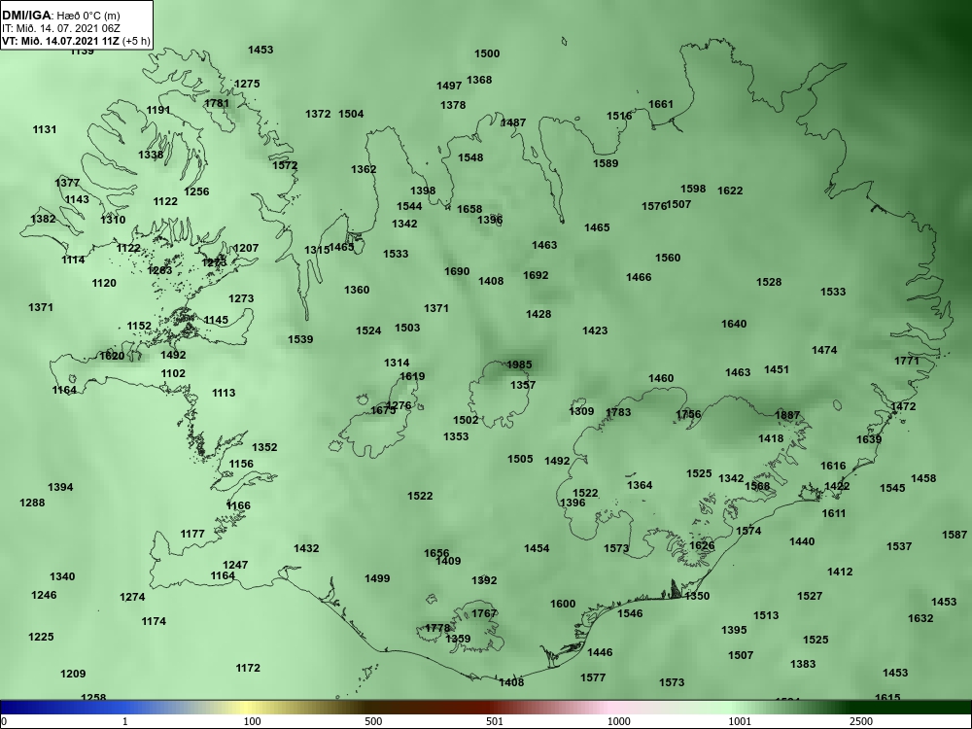Click the map value 1172 in the southwest sea
The height and width of the screenshot is (729, 972).
pos(248,668)
